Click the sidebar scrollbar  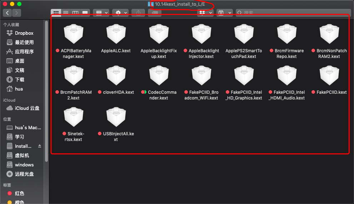point(46,91)
